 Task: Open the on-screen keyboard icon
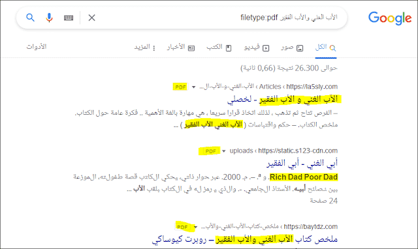point(69,18)
